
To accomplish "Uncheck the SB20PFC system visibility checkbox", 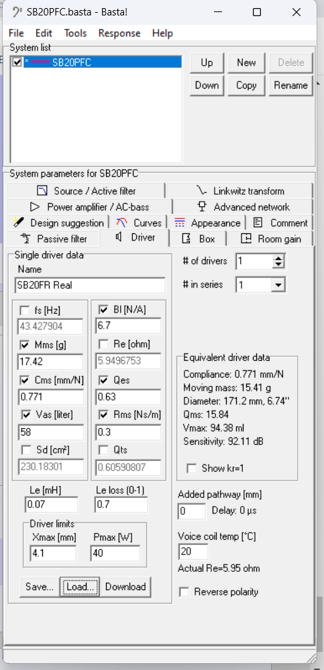I will click(17, 62).
